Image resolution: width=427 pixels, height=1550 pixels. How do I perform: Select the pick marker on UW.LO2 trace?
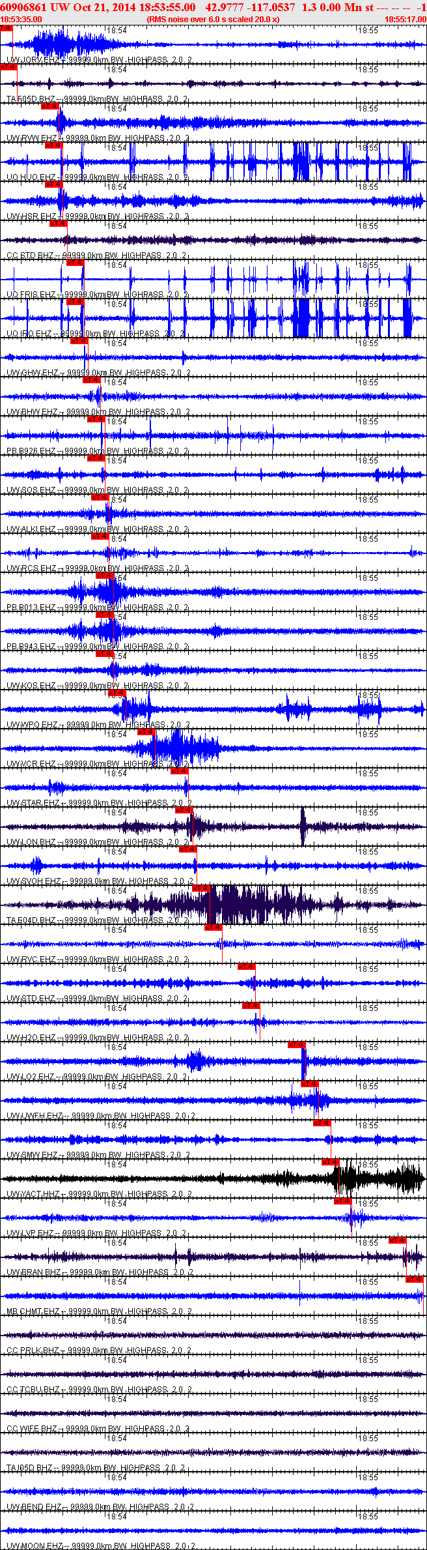(x=297, y=1045)
